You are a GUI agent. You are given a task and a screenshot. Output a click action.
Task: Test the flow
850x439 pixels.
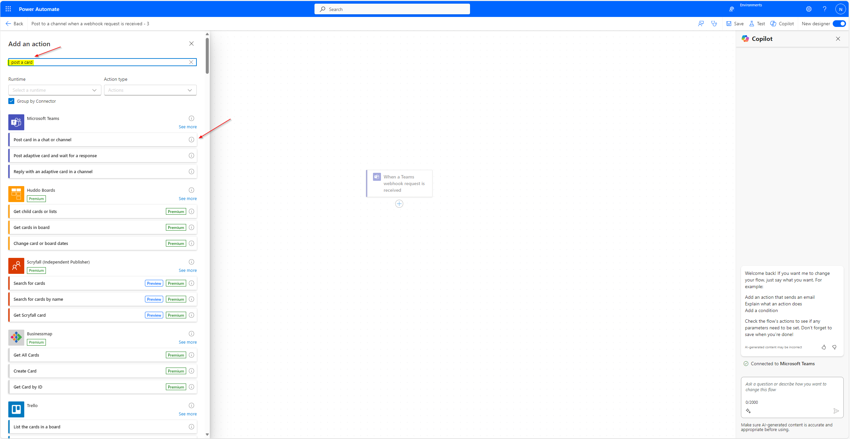tap(757, 24)
